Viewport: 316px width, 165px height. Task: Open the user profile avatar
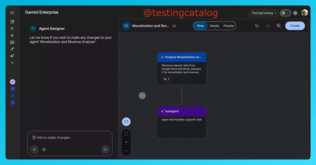tap(305, 13)
